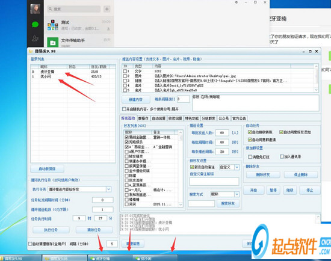The image size is (331, 261).
Task: Switch to 好友互动 tab
Action: click(128, 118)
